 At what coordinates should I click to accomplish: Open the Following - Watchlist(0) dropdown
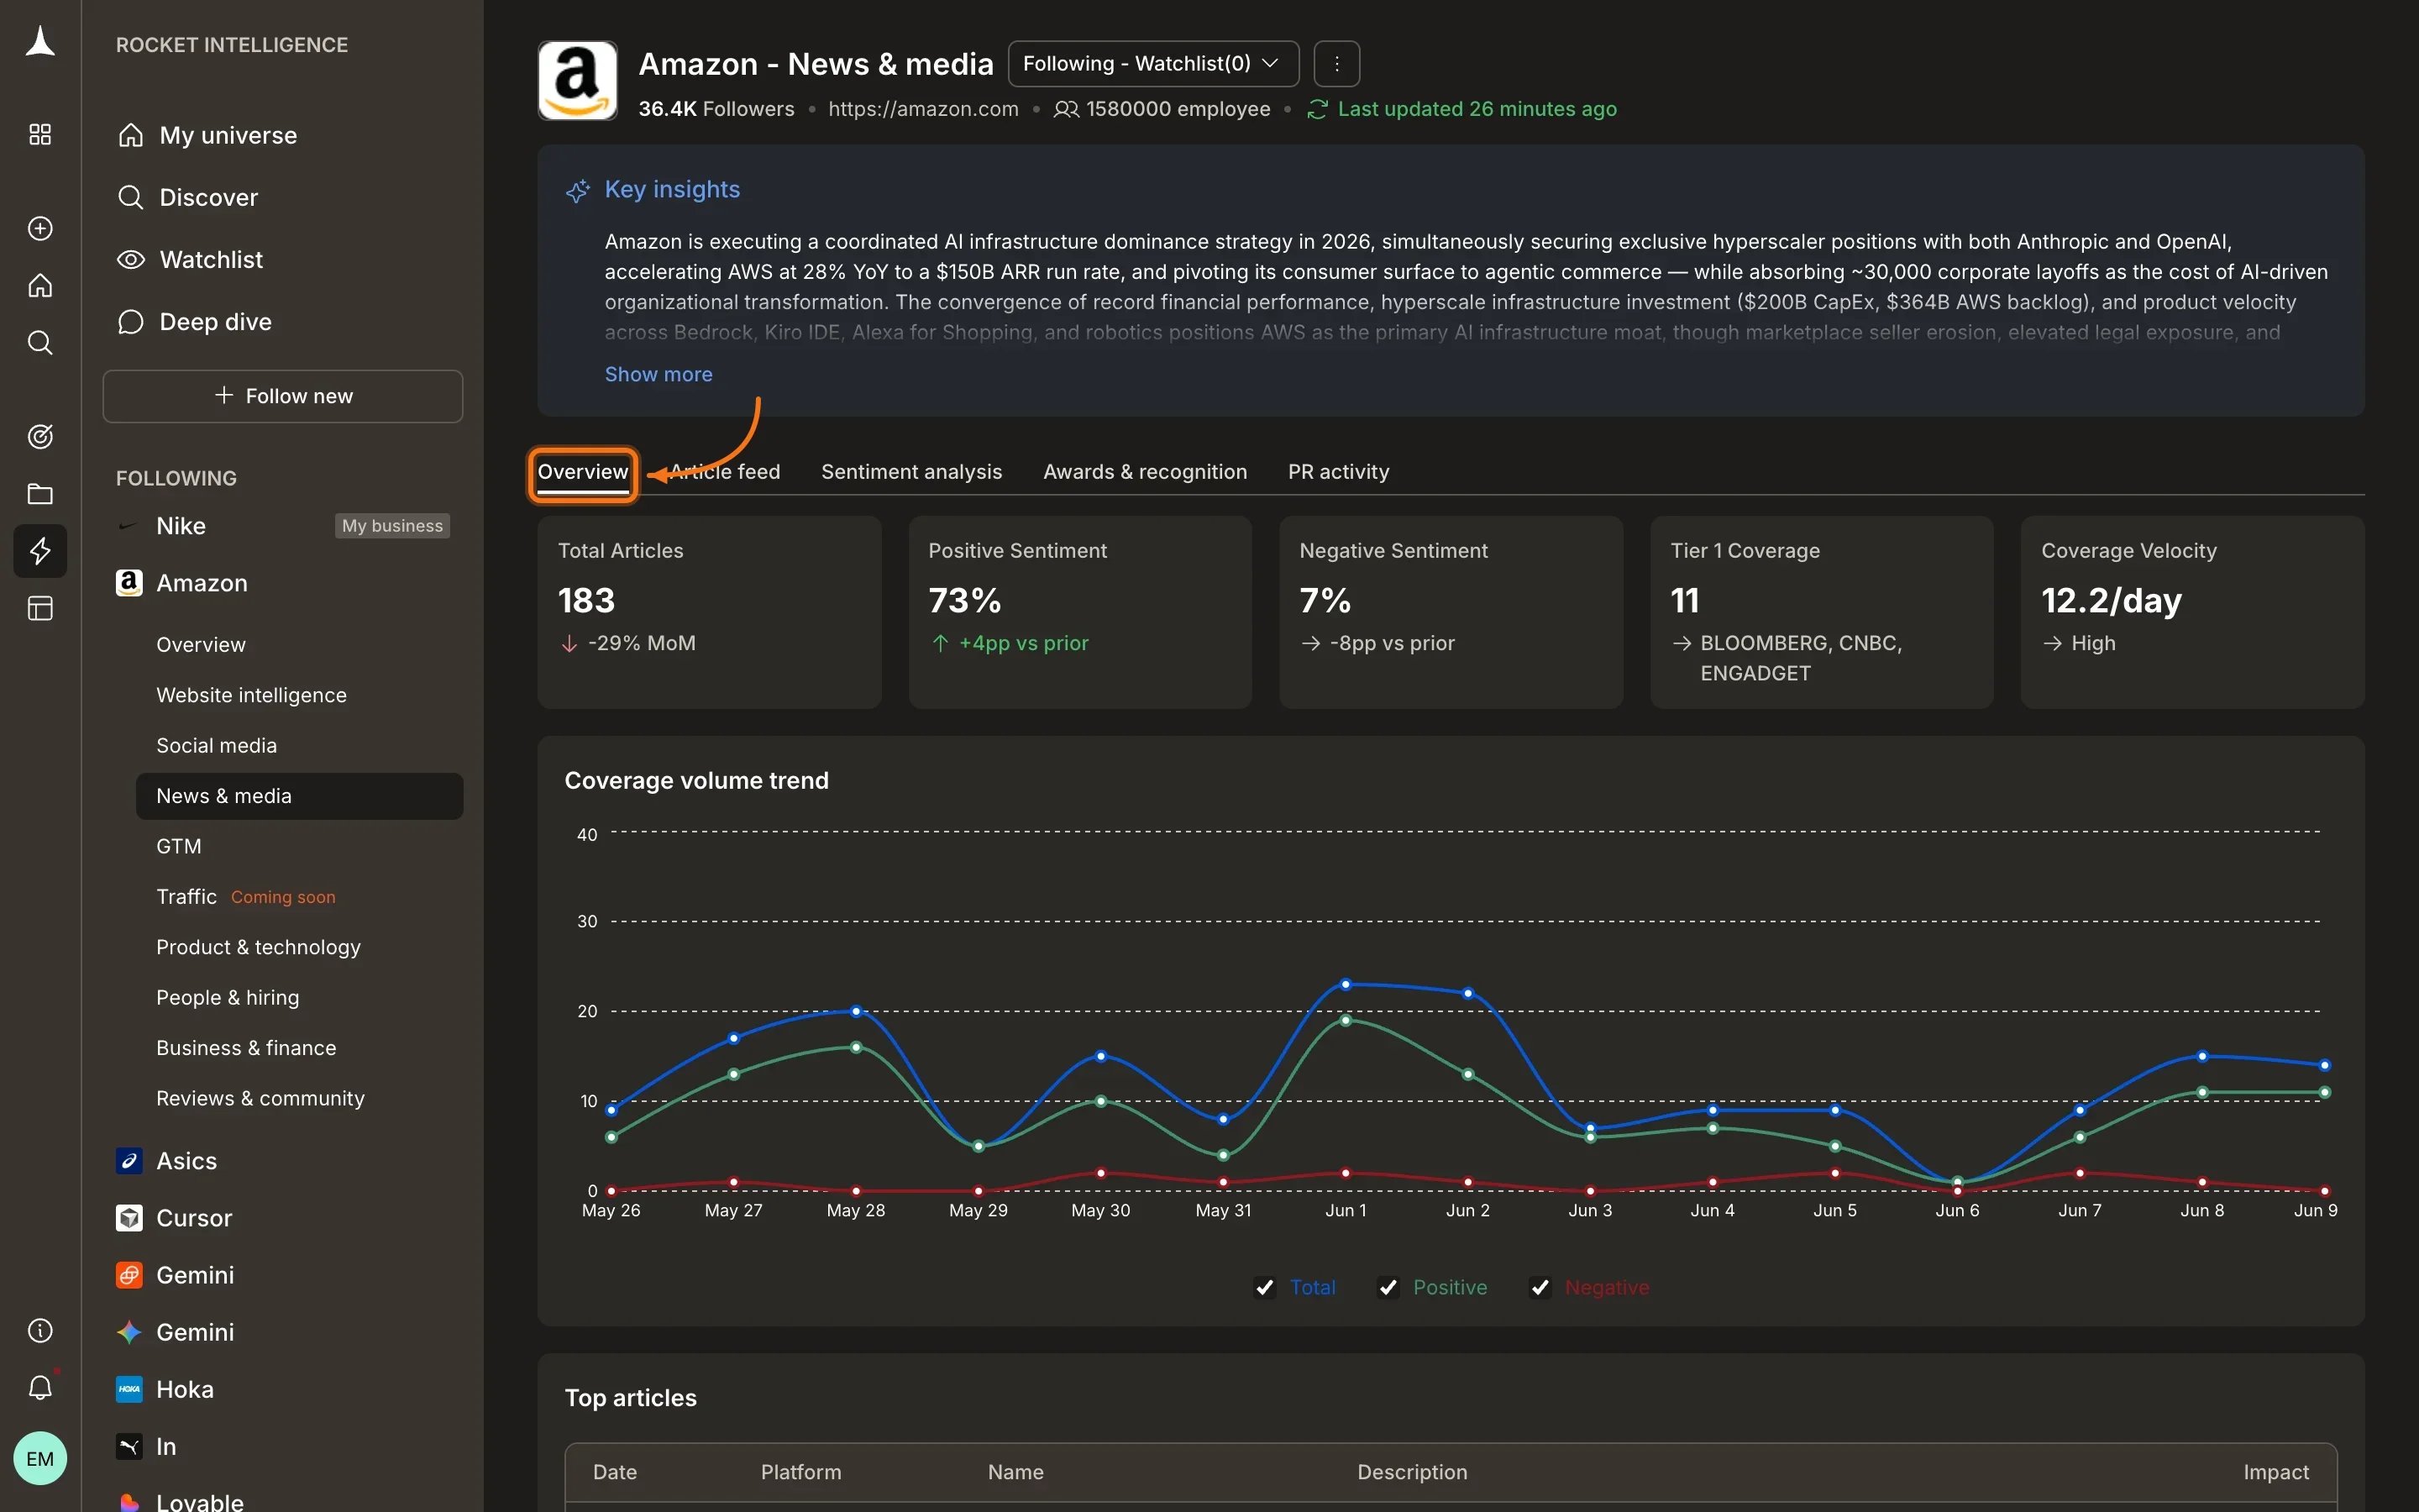pos(1153,64)
